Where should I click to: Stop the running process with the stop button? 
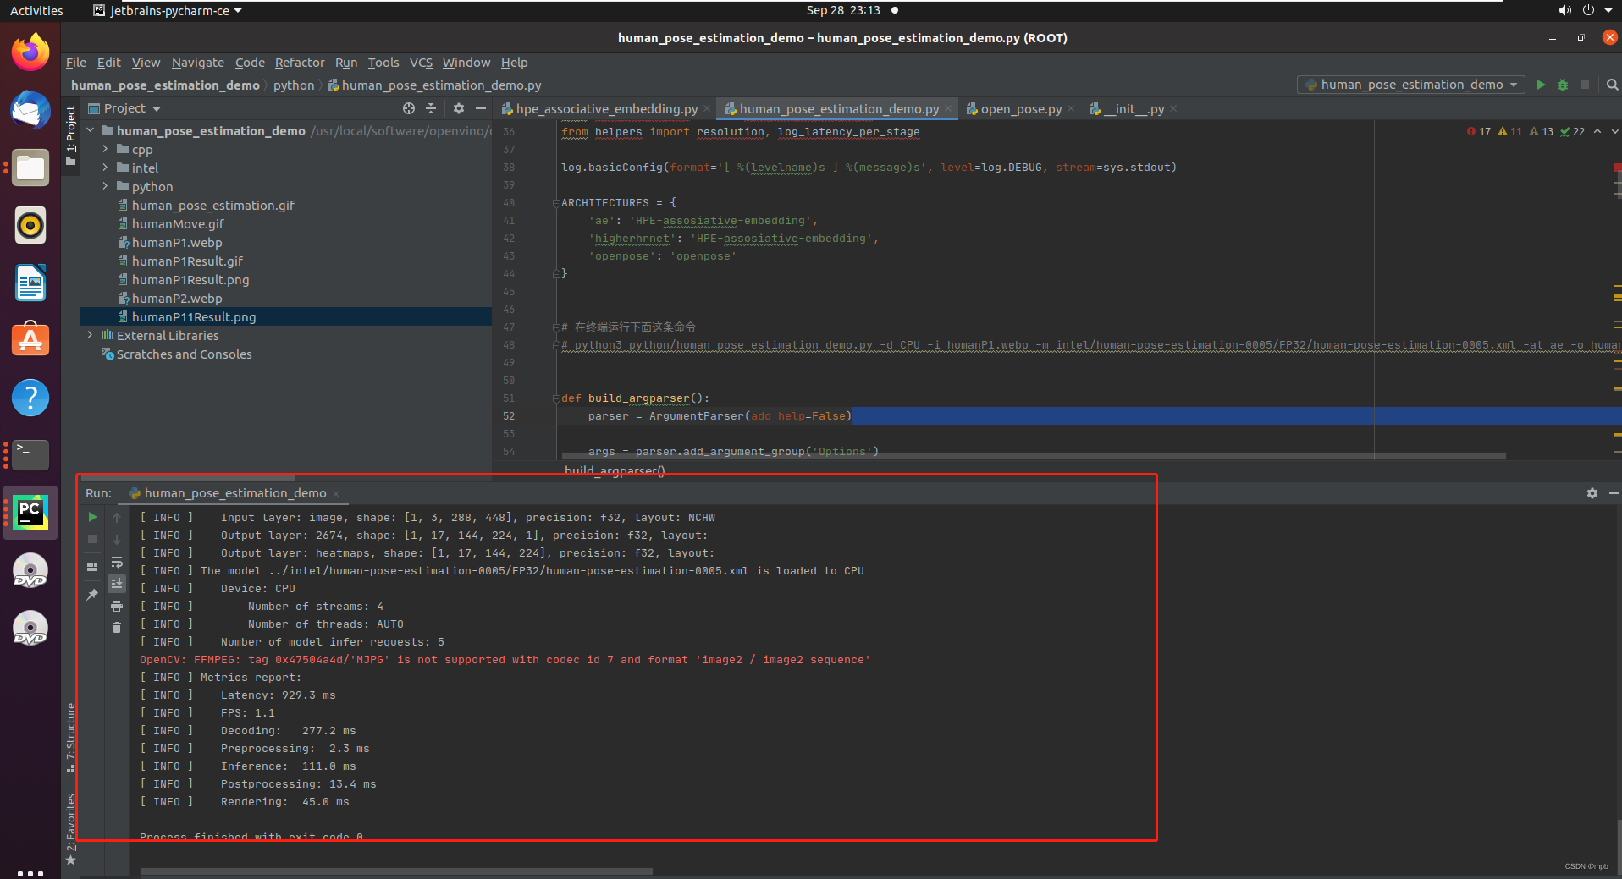(x=91, y=539)
